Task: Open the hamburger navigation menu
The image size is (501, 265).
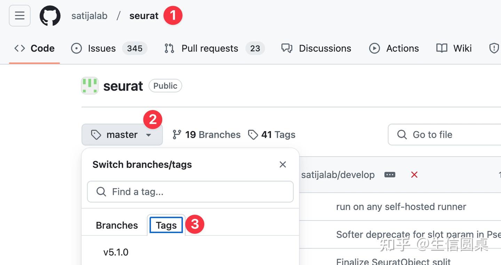Action: [19, 16]
